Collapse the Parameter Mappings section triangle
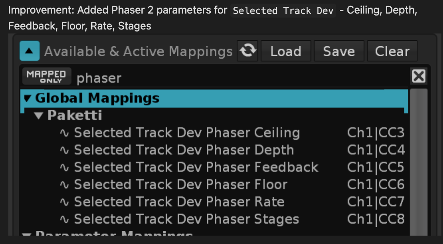The image size is (443, 244). pos(27,234)
